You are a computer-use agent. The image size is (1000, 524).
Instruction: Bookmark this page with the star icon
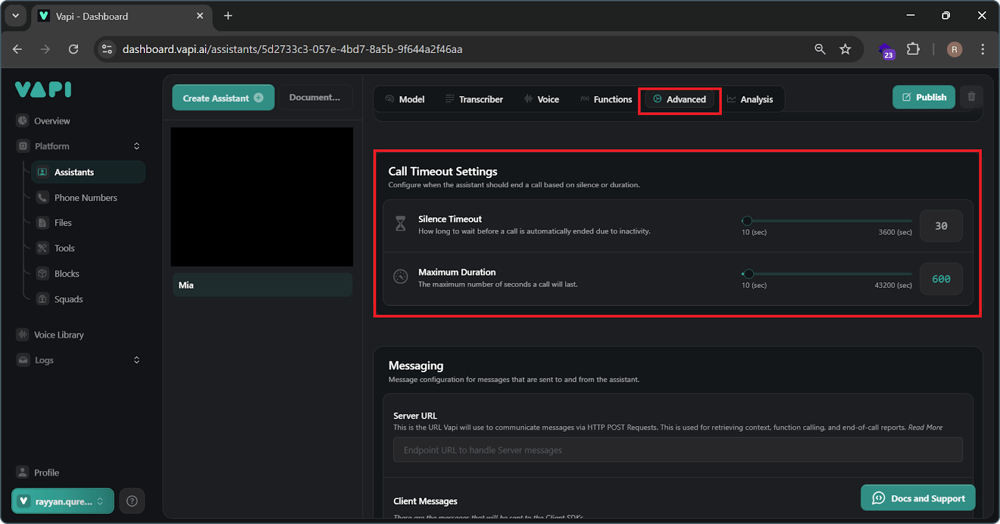pyautogui.click(x=845, y=49)
